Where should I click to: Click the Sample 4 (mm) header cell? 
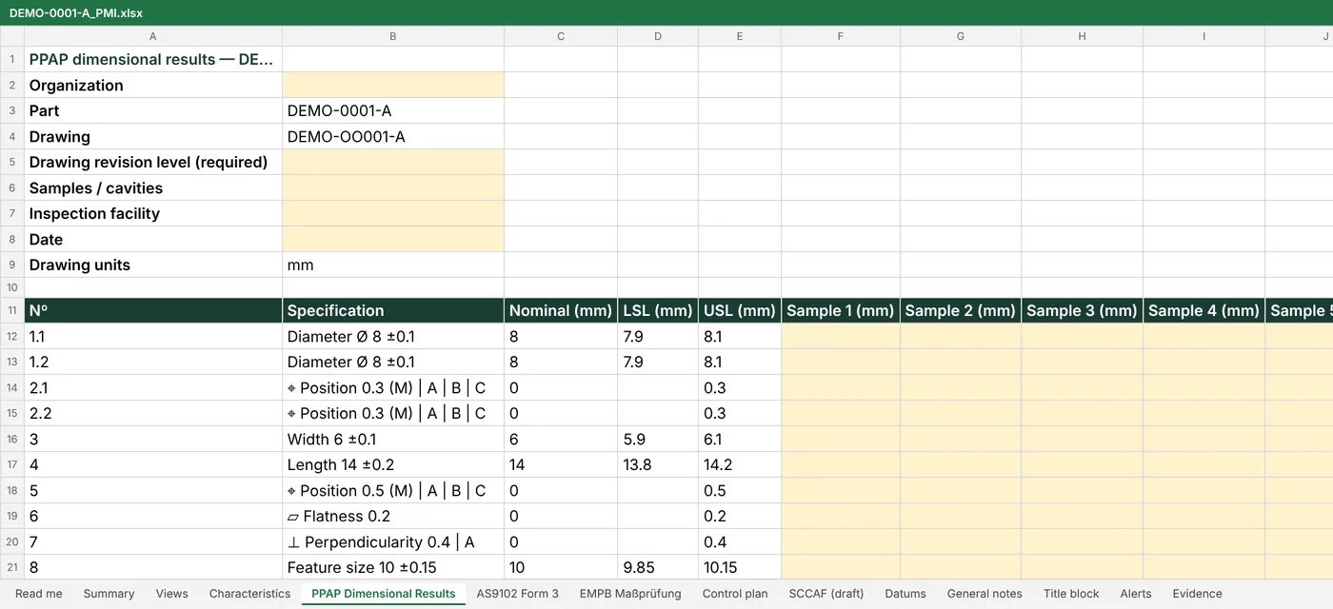tap(1204, 310)
